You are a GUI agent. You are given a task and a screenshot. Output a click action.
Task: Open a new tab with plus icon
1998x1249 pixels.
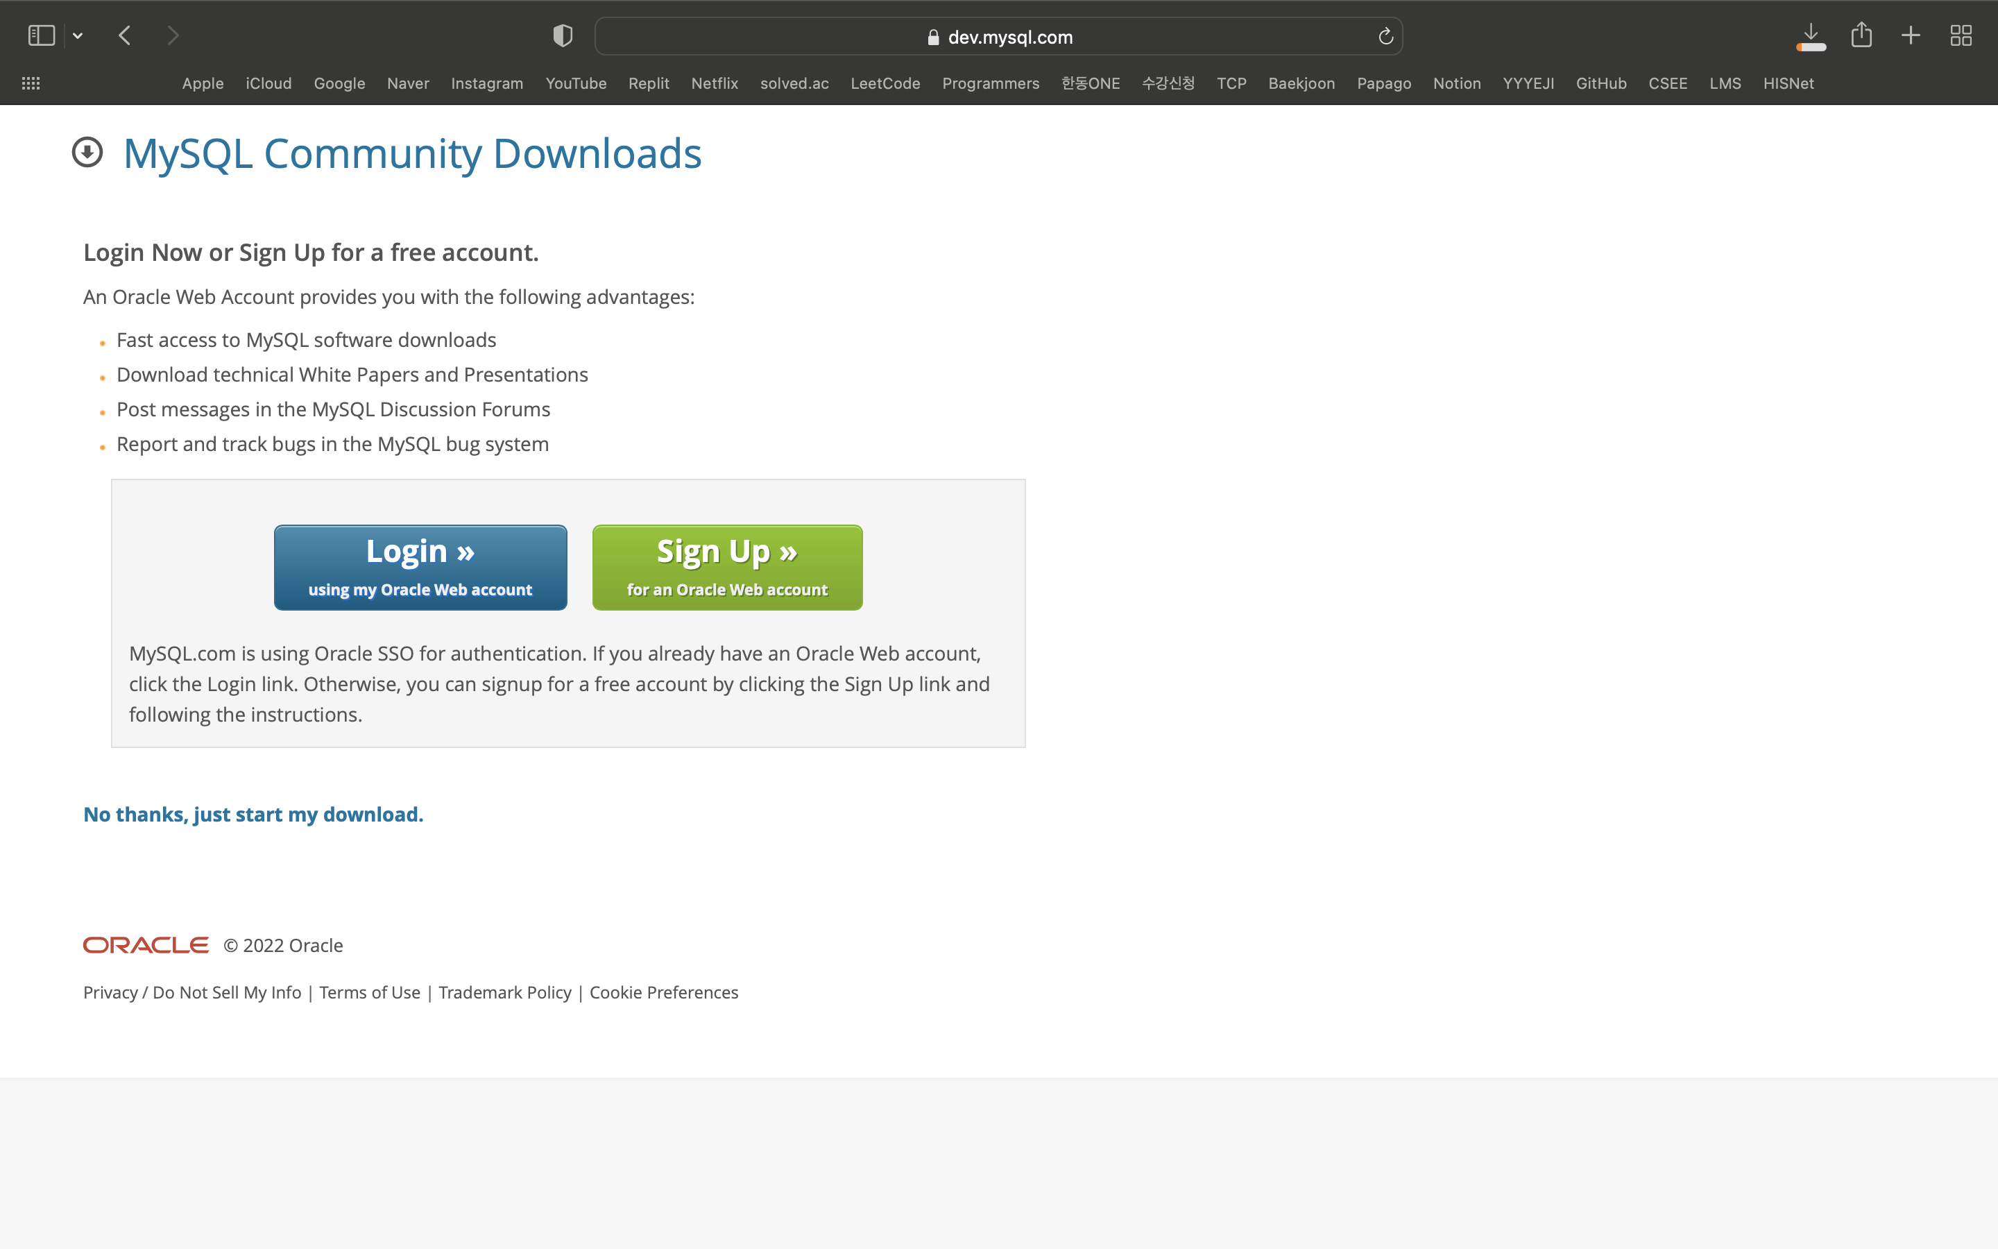[x=1911, y=35]
